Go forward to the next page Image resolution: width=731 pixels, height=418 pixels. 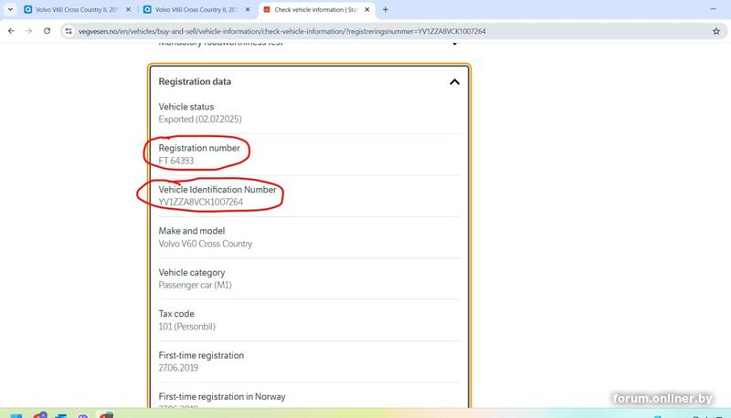tap(29, 31)
